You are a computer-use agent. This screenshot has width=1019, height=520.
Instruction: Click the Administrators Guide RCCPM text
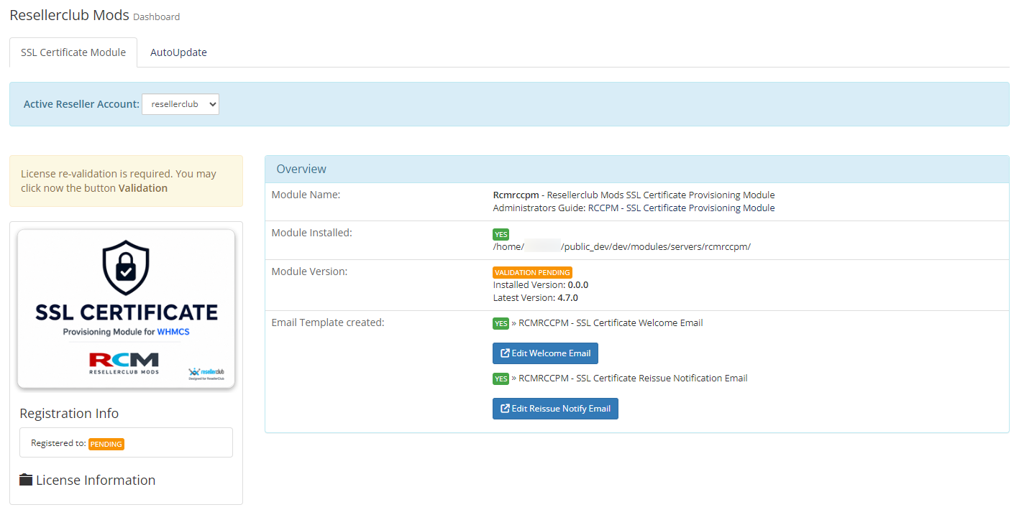[634, 208]
